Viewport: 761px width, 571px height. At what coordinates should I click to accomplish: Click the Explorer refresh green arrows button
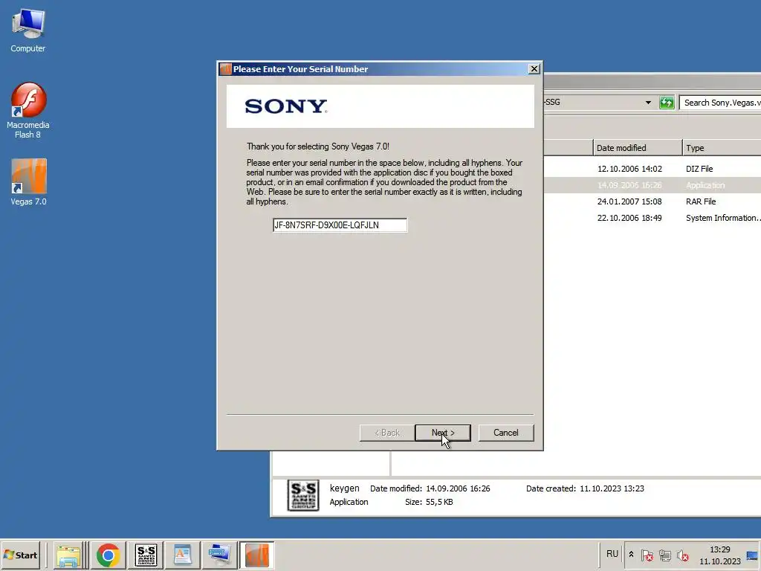(667, 103)
